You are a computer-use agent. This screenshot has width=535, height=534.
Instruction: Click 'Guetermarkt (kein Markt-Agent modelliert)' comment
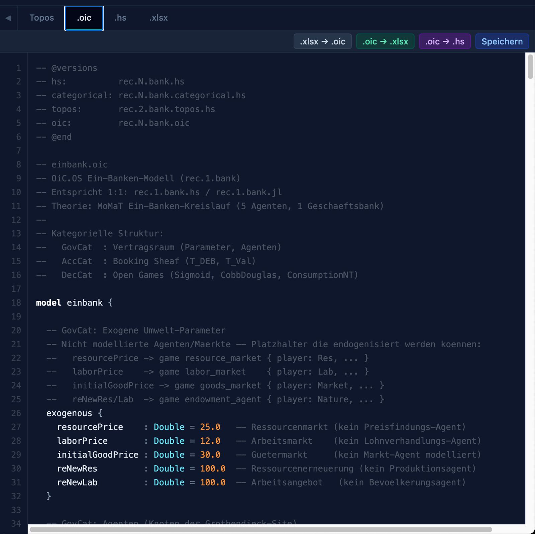pos(358,455)
